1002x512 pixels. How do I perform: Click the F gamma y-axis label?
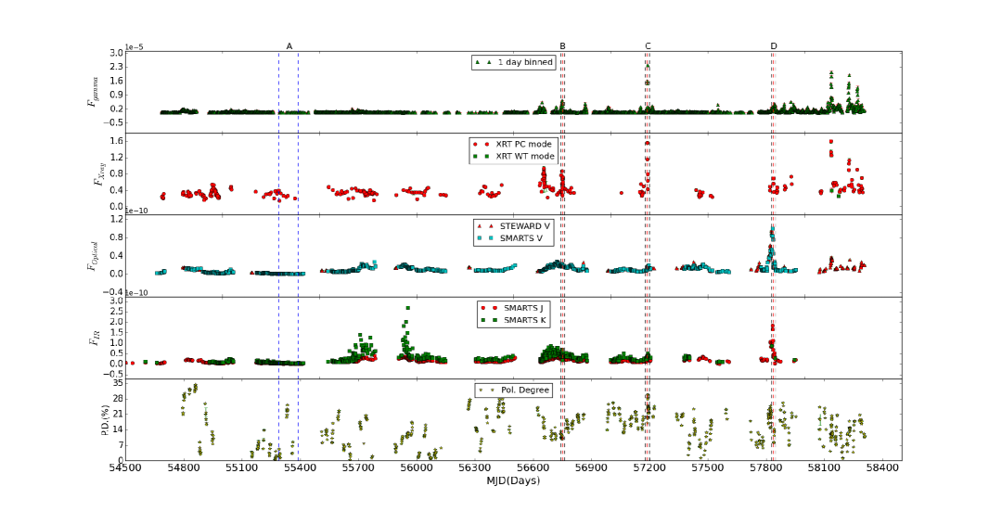point(94,92)
